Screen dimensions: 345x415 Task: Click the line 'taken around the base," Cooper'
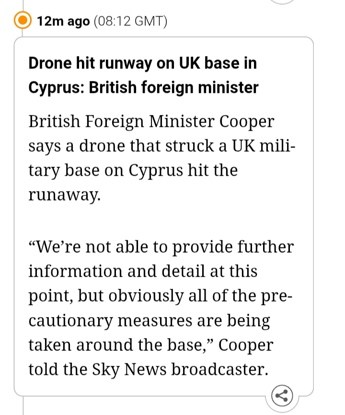[150, 345]
